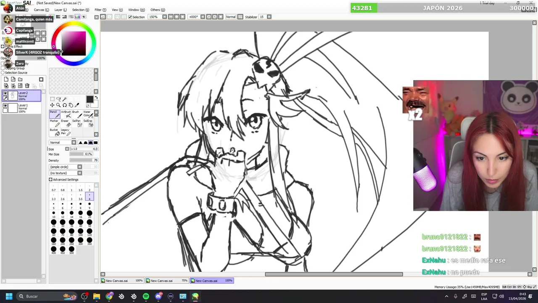Create a new layer folder
The image size is (538, 303).
[x=20, y=80]
